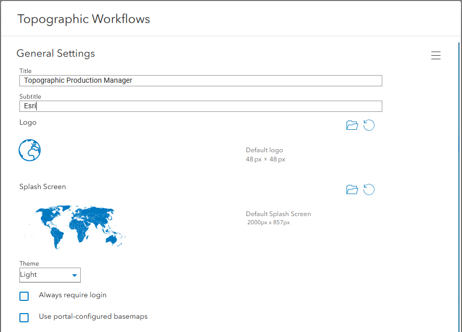Browse for a new splash screen image
Viewport: 462px width, 332px height.
pyautogui.click(x=352, y=189)
